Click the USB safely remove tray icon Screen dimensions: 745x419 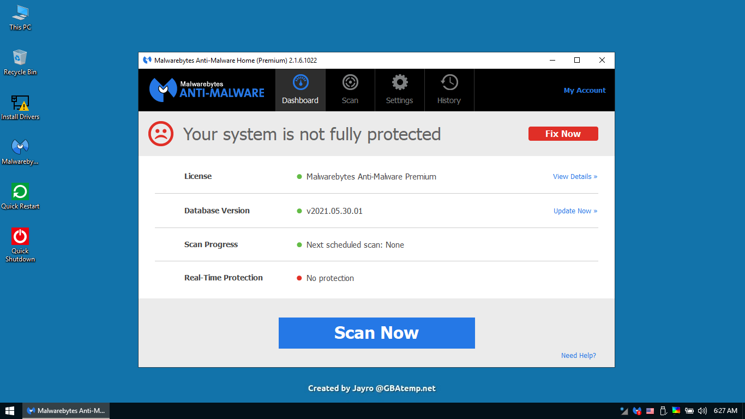pos(663,411)
